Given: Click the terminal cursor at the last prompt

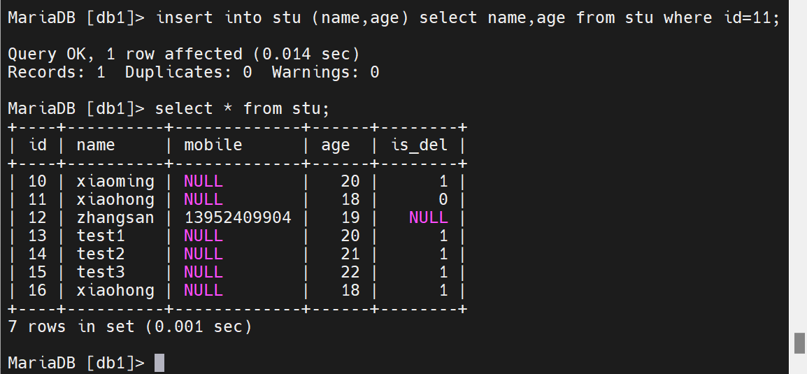Looking at the screenshot, I should tap(159, 363).
